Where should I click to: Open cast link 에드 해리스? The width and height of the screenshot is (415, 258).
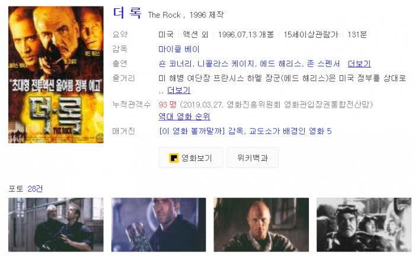click(x=280, y=64)
